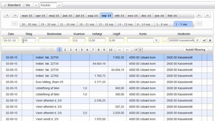Jump to last month navigation arrow
This screenshot has width=215, height=121.
click(x=208, y=15)
